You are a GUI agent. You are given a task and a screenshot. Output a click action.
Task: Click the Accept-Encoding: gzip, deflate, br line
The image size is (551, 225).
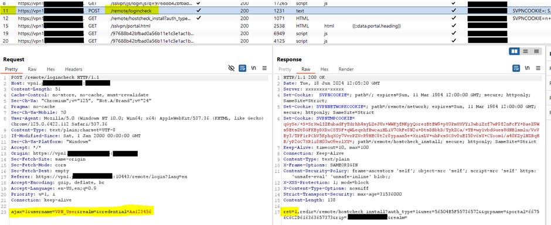coord(57,182)
